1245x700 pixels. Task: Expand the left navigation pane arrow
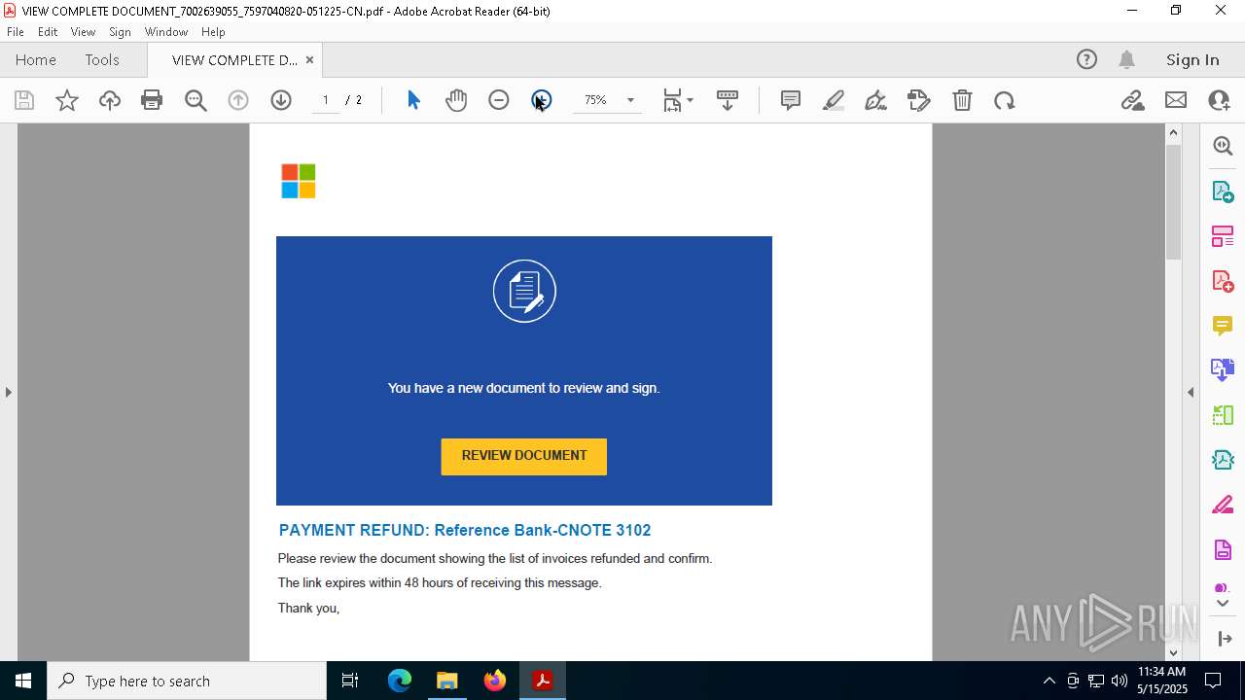(x=9, y=392)
